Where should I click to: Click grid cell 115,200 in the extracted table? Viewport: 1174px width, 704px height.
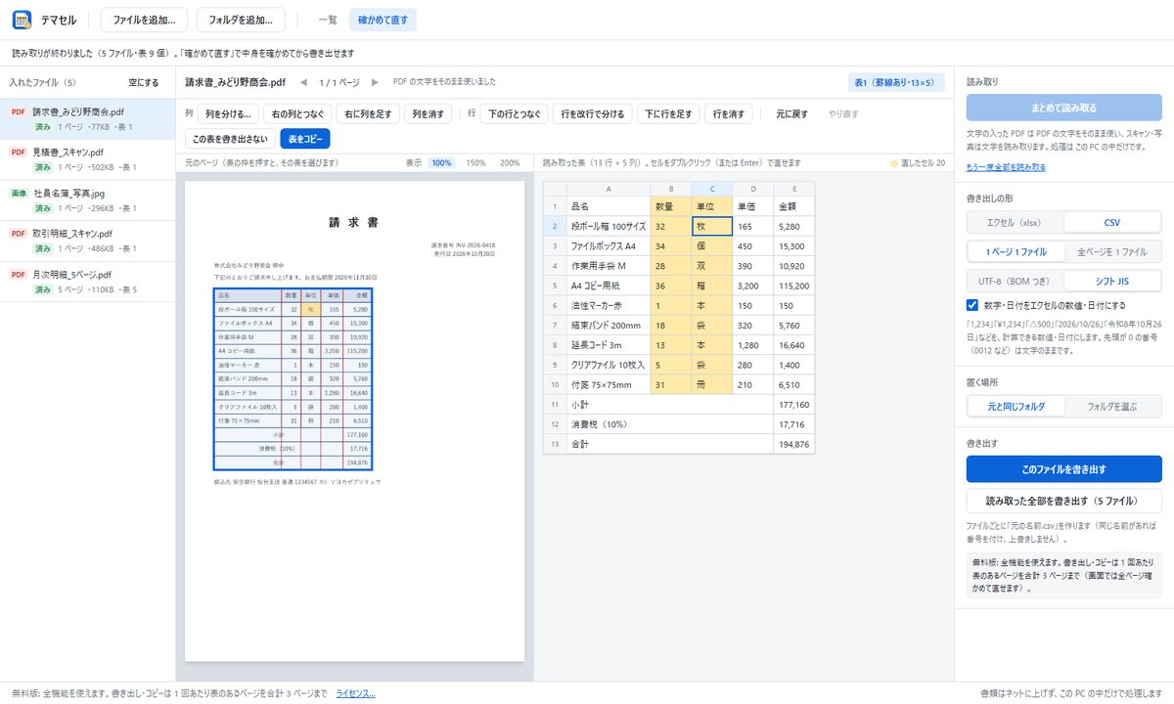[x=793, y=286]
